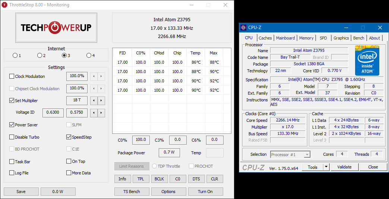389x199 pixels.
Task: Enable the Log File checkbox
Action: [x=12, y=173]
